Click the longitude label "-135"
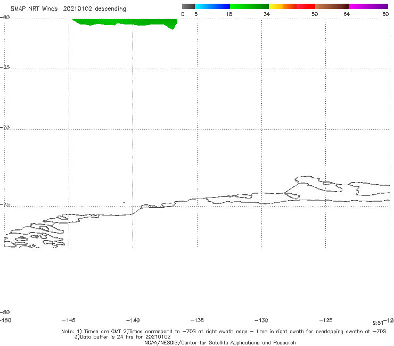 (197, 320)
